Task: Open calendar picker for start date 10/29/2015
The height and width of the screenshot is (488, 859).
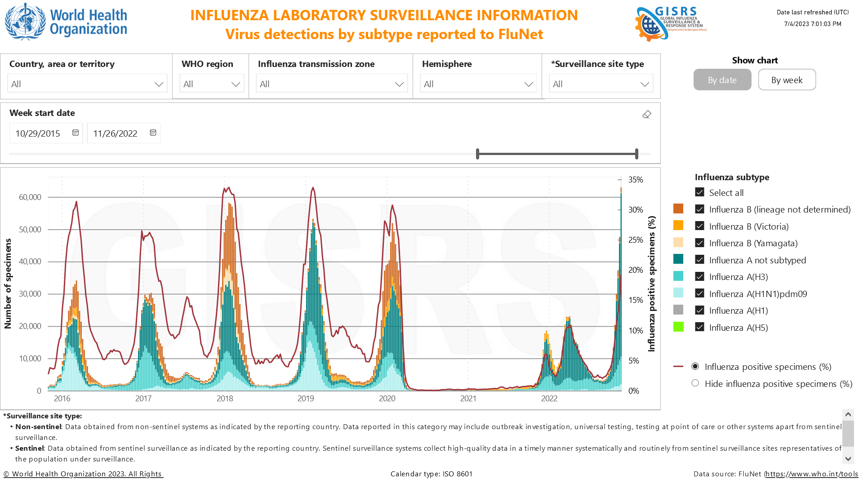Action: click(x=76, y=133)
